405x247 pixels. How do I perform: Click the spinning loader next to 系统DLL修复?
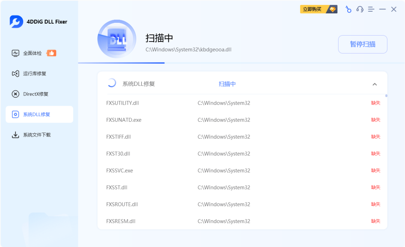point(112,83)
